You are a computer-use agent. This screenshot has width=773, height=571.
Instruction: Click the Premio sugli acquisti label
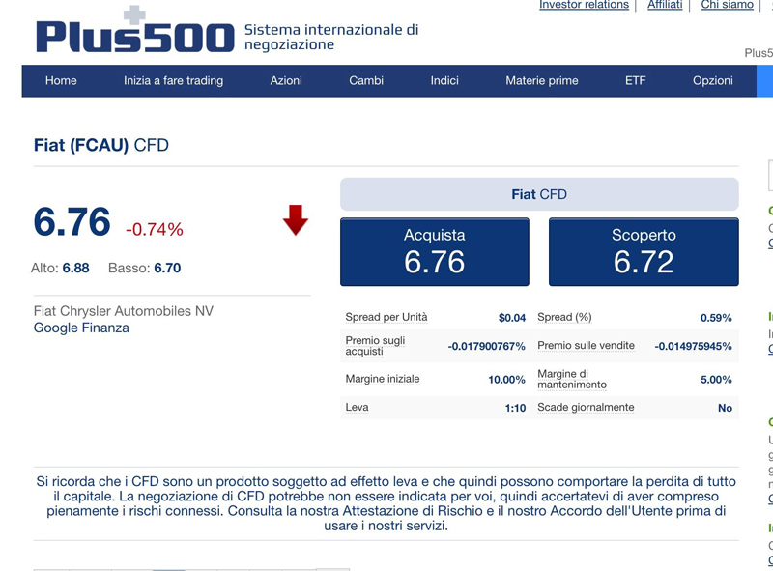point(375,346)
